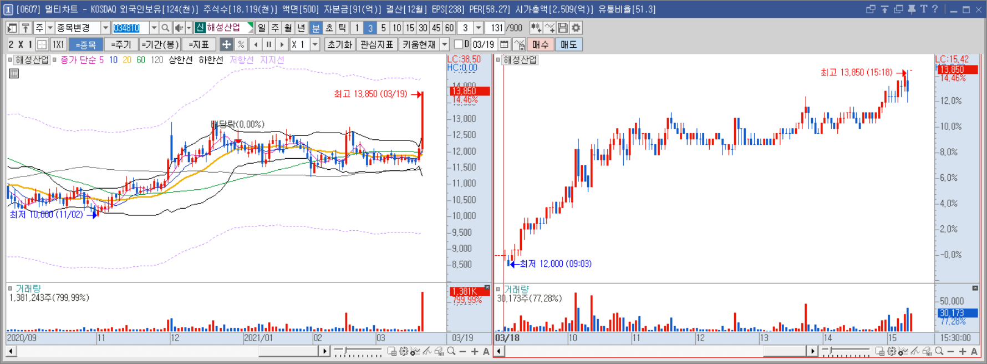Toggle the D date checkbox

click(x=458, y=44)
